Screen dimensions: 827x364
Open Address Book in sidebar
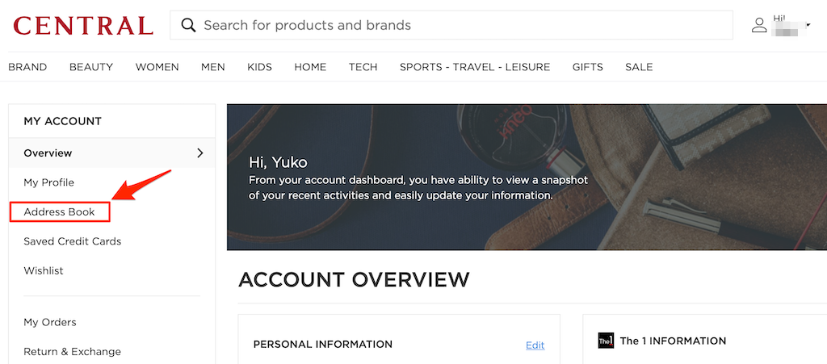[60, 212]
